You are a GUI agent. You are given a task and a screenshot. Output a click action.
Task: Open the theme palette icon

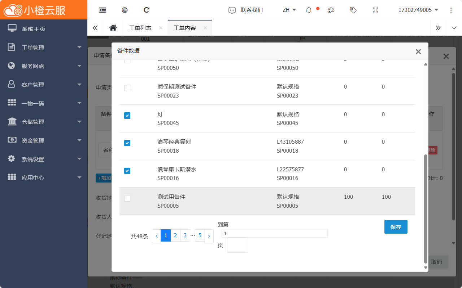tap(331, 10)
